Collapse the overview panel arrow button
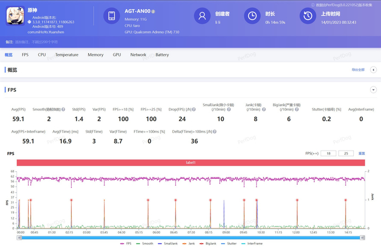Image resolution: width=381 pixels, height=249 pixels. tap(373, 70)
